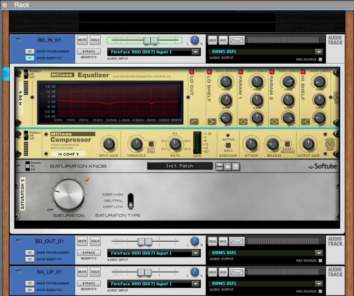Toggle the PARAM 1 band enable LED
Image resolution: width=354 pixels, height=296 pixels.
tap(241, 72)
